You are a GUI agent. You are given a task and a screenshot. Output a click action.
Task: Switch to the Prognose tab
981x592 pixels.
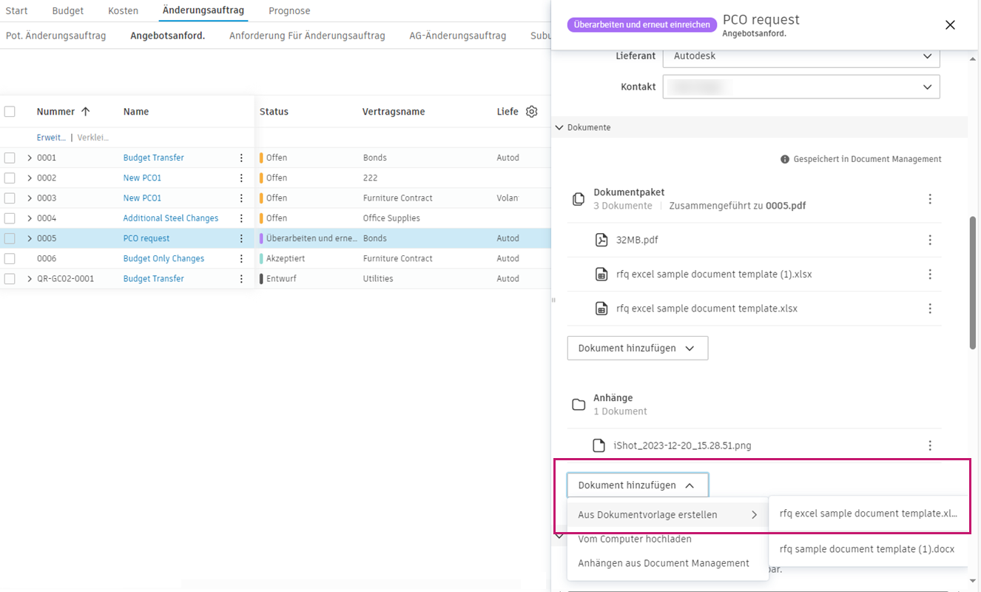point(289,11)
